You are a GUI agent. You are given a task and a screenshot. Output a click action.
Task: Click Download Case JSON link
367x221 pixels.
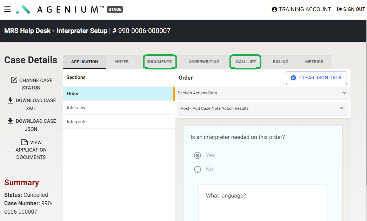pos(32,125)
